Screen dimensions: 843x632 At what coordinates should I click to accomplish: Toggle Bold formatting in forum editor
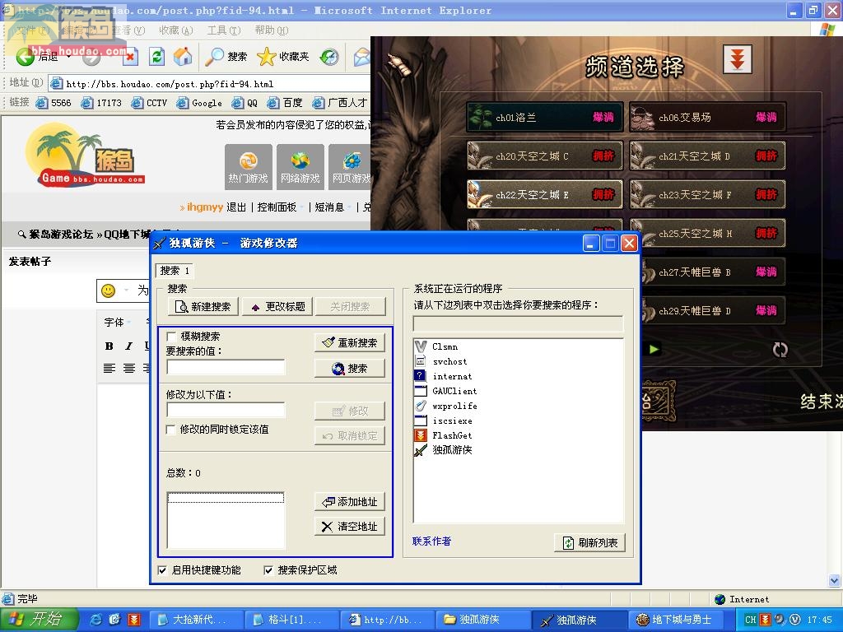[109, 346]
